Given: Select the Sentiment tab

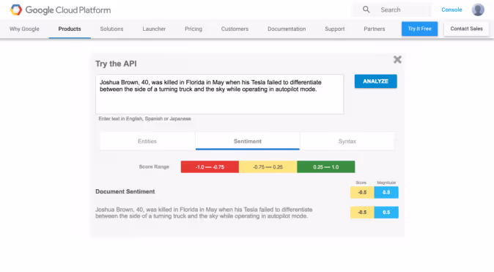Looking at the screenshot, I should [248, 141].
